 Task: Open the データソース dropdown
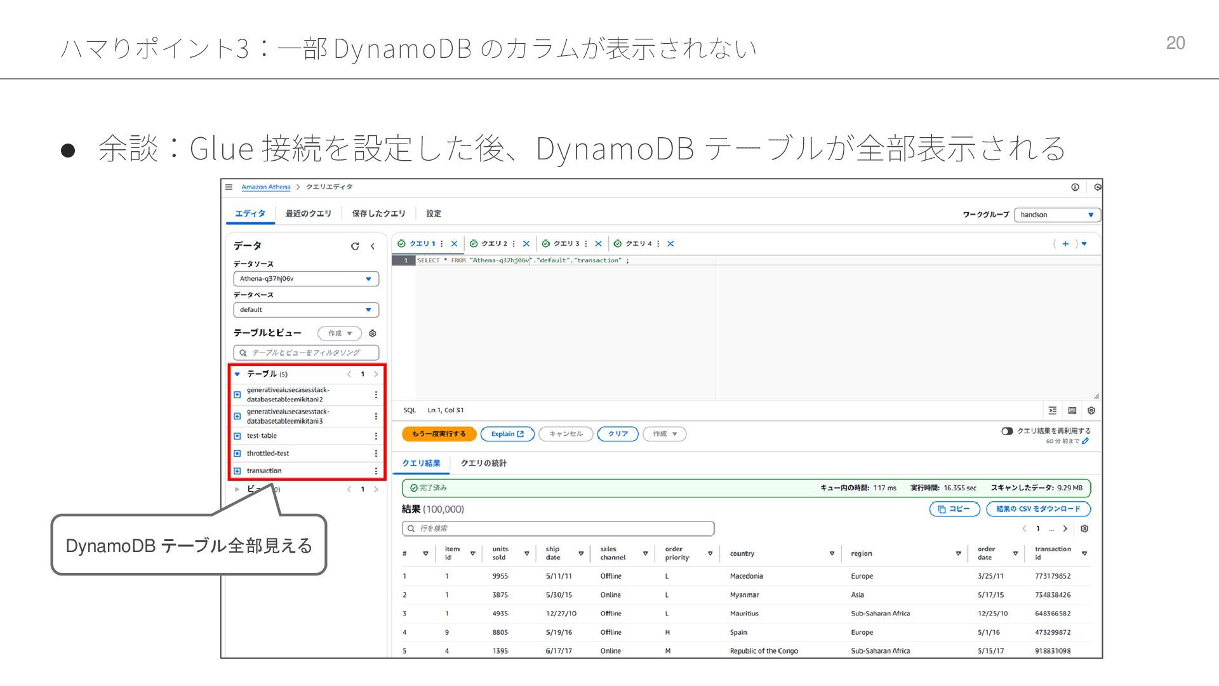pyautogui.click(x=306, y=279)
